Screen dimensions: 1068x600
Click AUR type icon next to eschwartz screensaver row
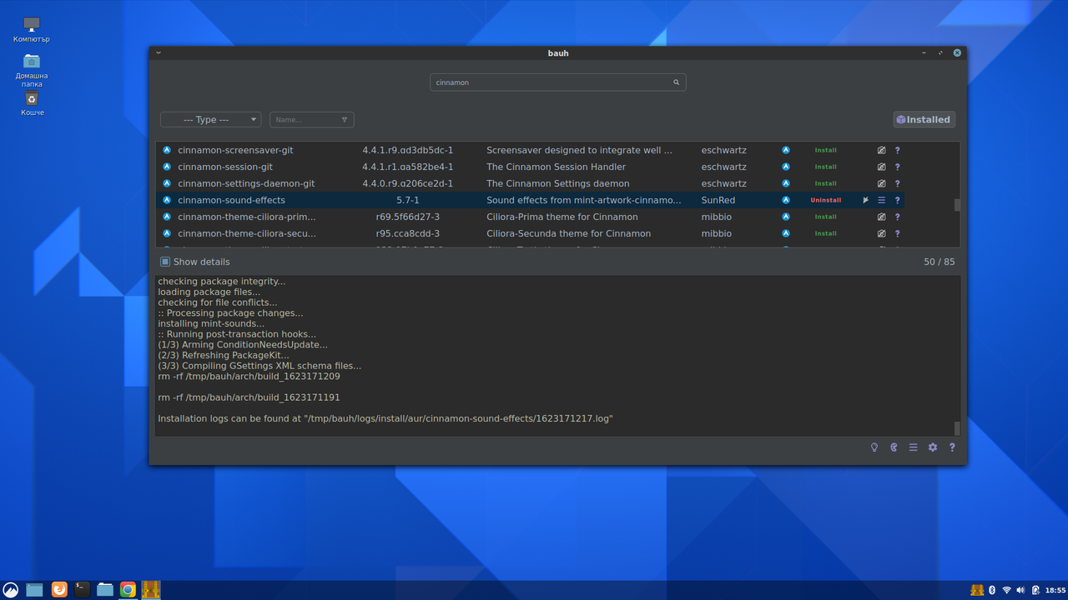click(786, 150)
